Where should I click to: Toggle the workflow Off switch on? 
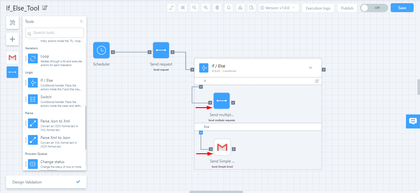coord(374,8)
